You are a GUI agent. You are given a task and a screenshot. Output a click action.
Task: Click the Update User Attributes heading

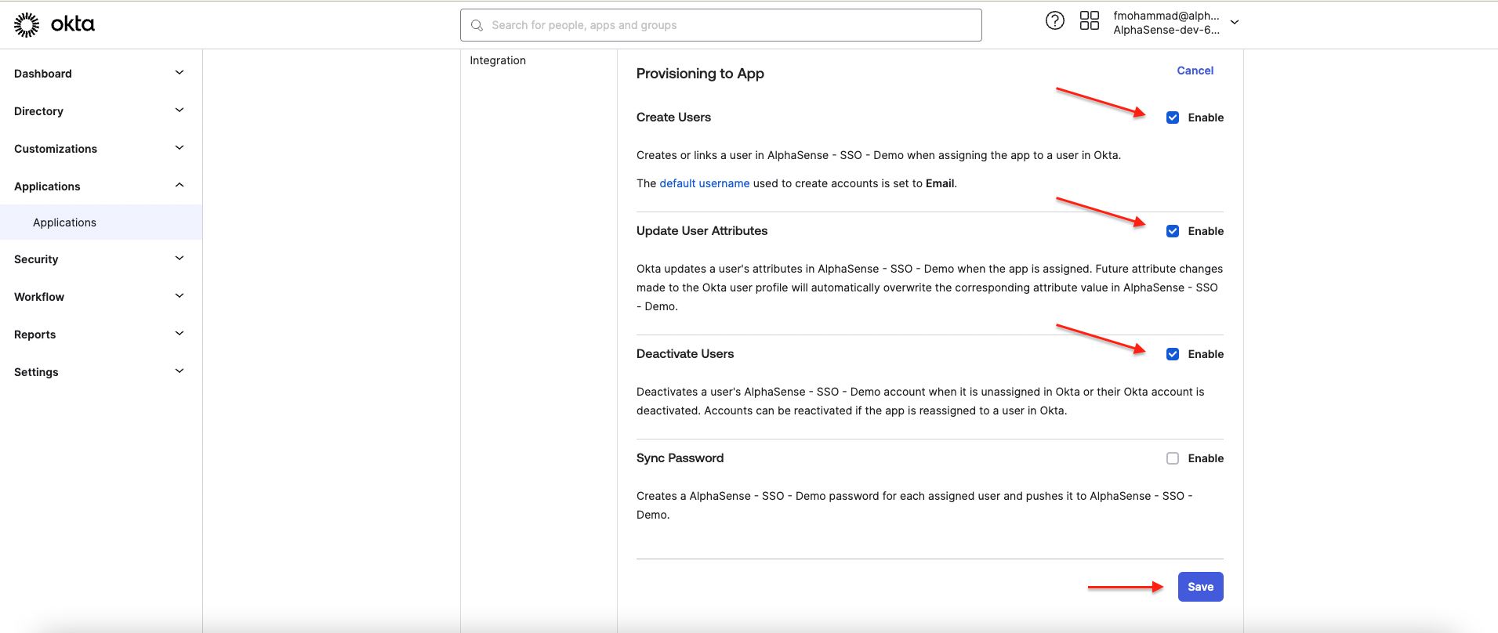pyautogui.click(x=702, y=231)
